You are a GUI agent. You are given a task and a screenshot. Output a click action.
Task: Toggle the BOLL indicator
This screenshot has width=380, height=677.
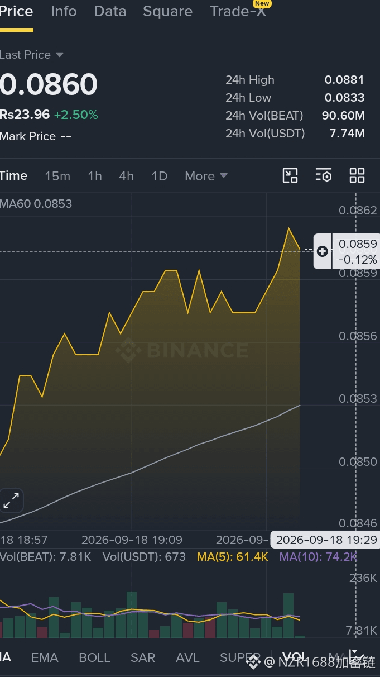94,658
